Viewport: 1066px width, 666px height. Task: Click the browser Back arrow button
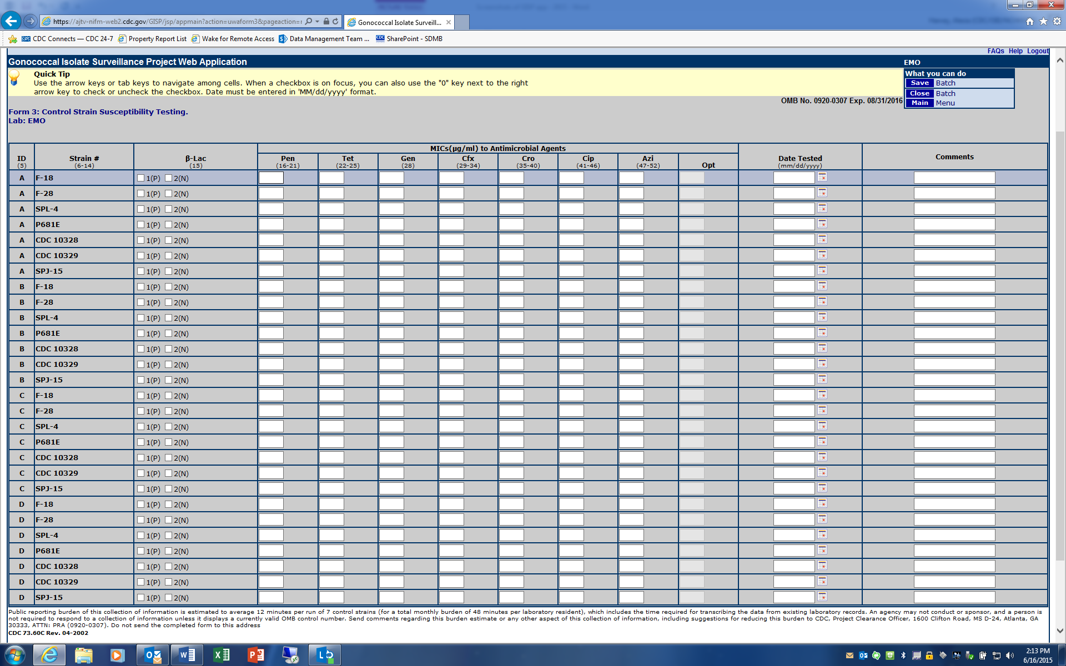[x=11, y=22]
